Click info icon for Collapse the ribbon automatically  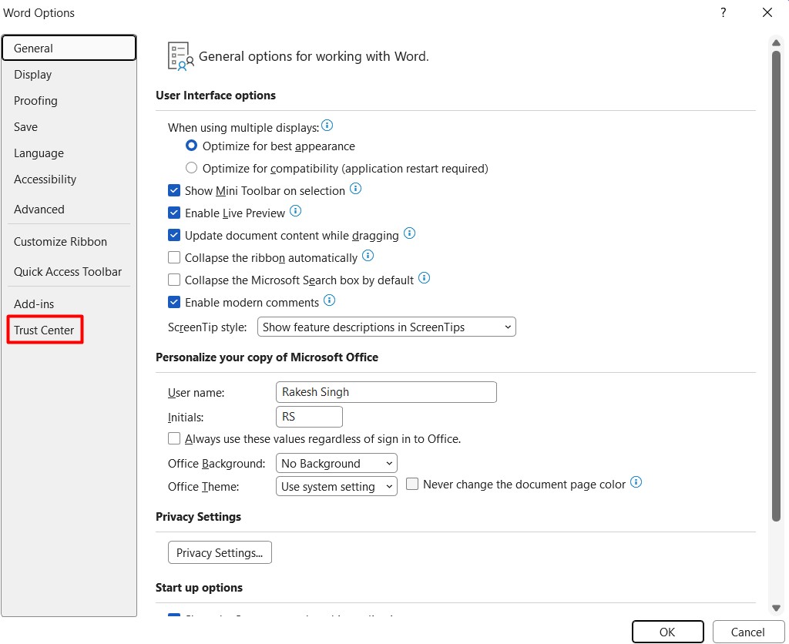pyautogui.click(x=368, y=256)
